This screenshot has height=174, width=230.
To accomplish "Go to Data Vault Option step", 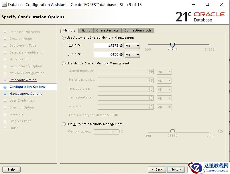I will click(x=23, y=80).
